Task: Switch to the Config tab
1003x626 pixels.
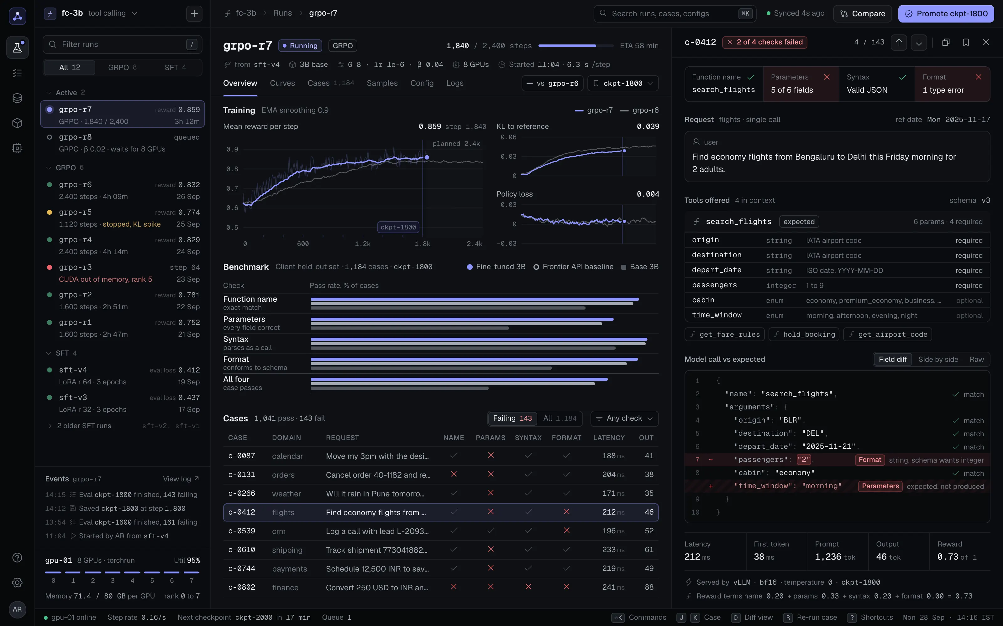Action: tap(422, 83)
